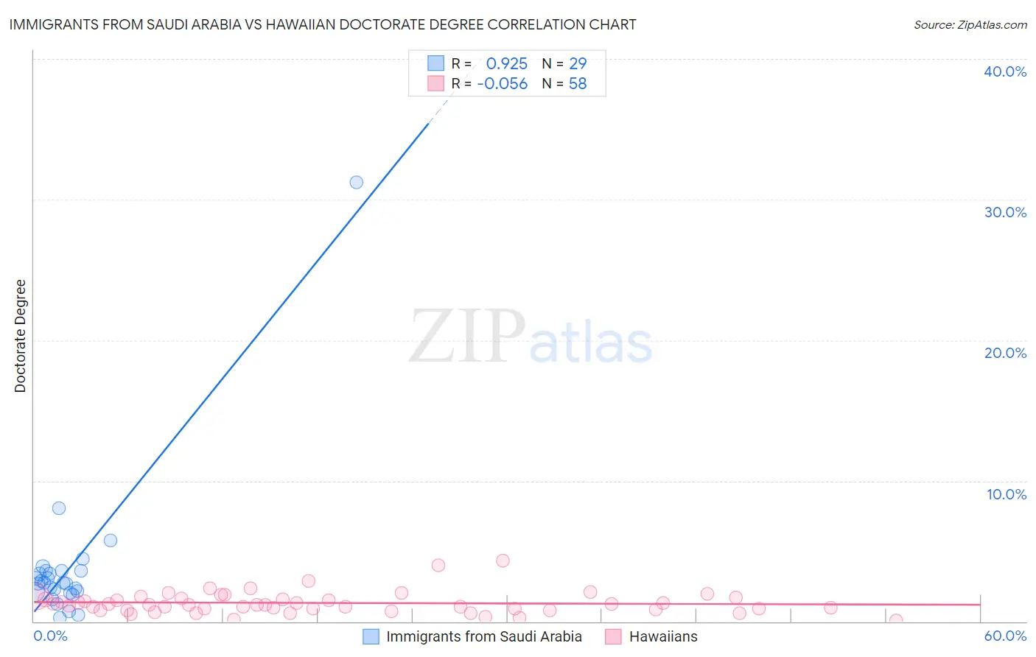
Task: Click the blue Saudi Arabia legend swatch at bottom
Action: (371, 636)
